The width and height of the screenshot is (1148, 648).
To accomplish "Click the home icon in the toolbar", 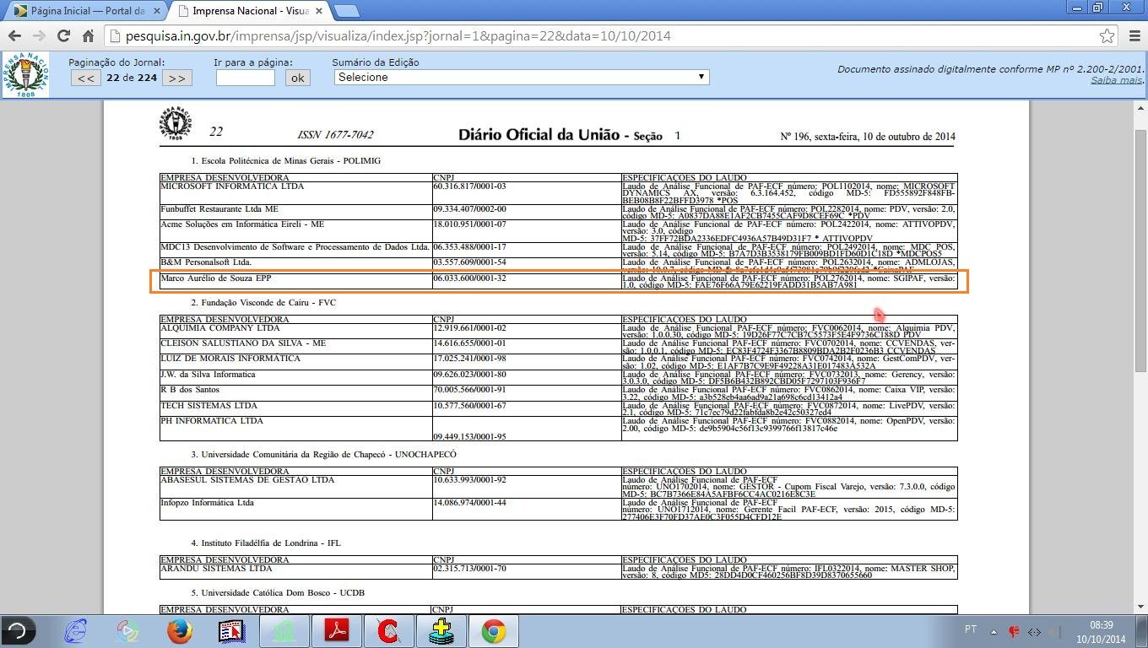I will tap(88, 35).
